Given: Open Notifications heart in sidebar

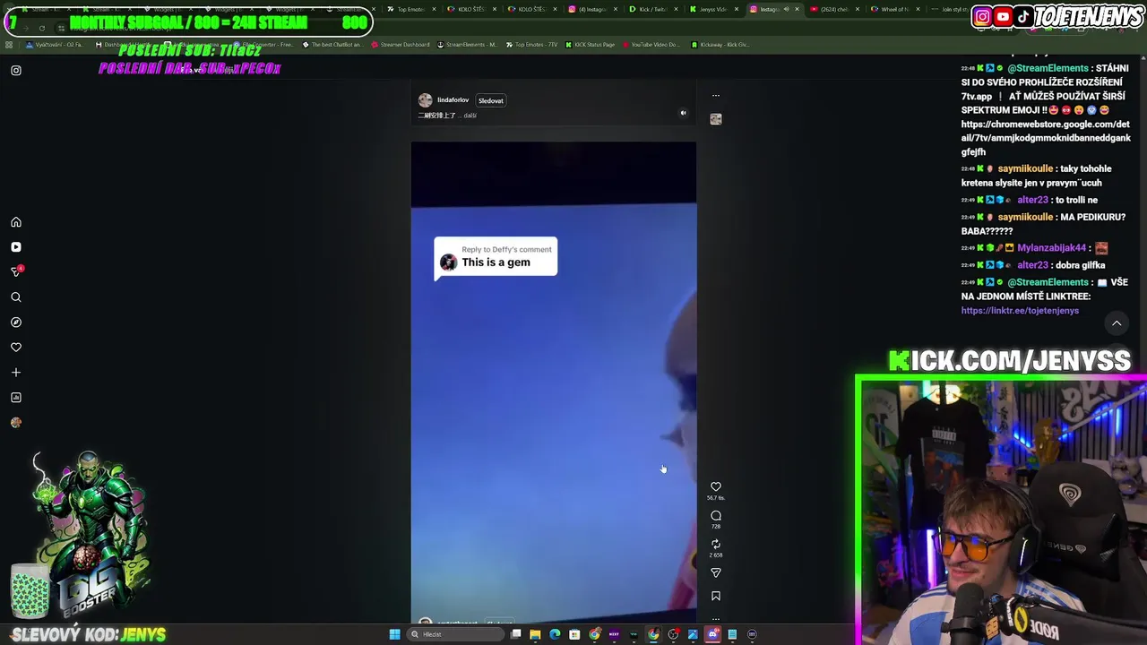Looking at the screenshot, I should tap(16, 348).
